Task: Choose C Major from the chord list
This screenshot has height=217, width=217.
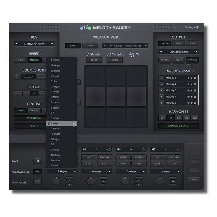Action: [x=61, y=86]
